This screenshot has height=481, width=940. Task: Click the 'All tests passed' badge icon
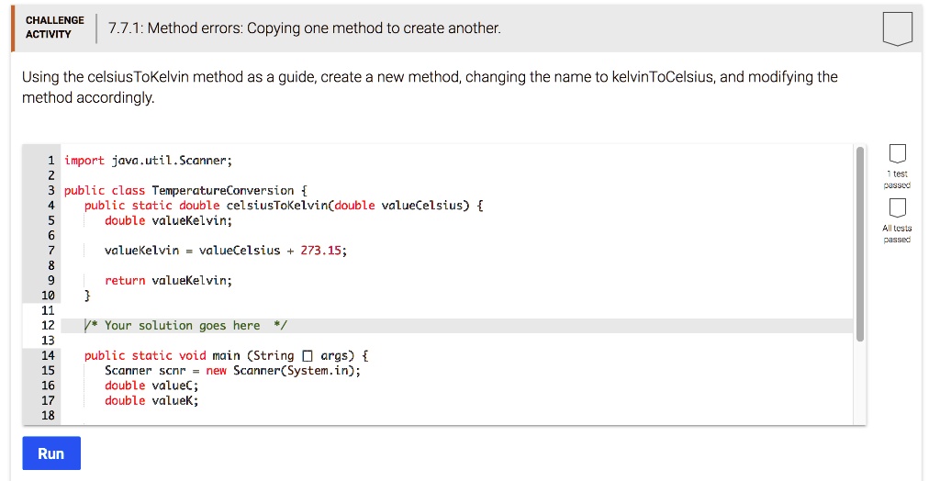tap(897, 208)
